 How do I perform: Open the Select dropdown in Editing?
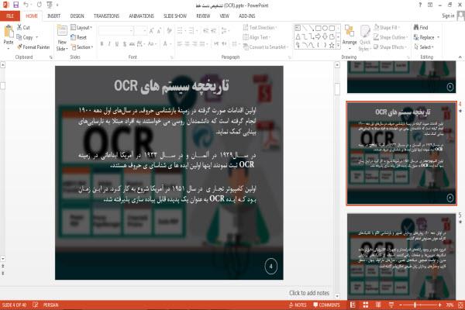[x=424, y=46]
